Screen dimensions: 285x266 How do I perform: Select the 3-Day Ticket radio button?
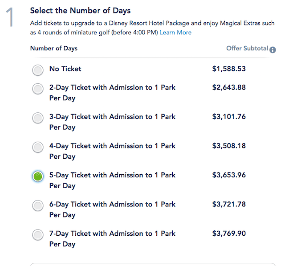point(38,118)
